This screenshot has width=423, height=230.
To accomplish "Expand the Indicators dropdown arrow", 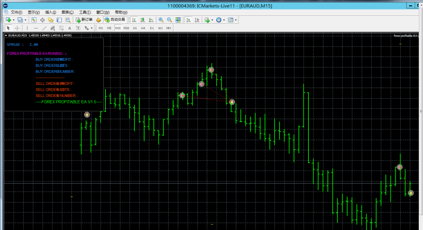I will point(213,20).
